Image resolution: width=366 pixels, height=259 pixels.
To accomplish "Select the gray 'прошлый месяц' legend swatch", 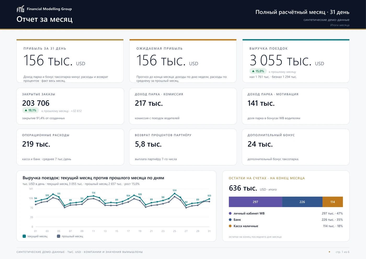I will [x=59, y=236].
